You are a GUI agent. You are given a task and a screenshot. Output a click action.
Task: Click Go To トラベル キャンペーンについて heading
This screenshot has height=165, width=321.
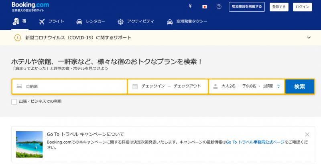[x=85, y=134]
